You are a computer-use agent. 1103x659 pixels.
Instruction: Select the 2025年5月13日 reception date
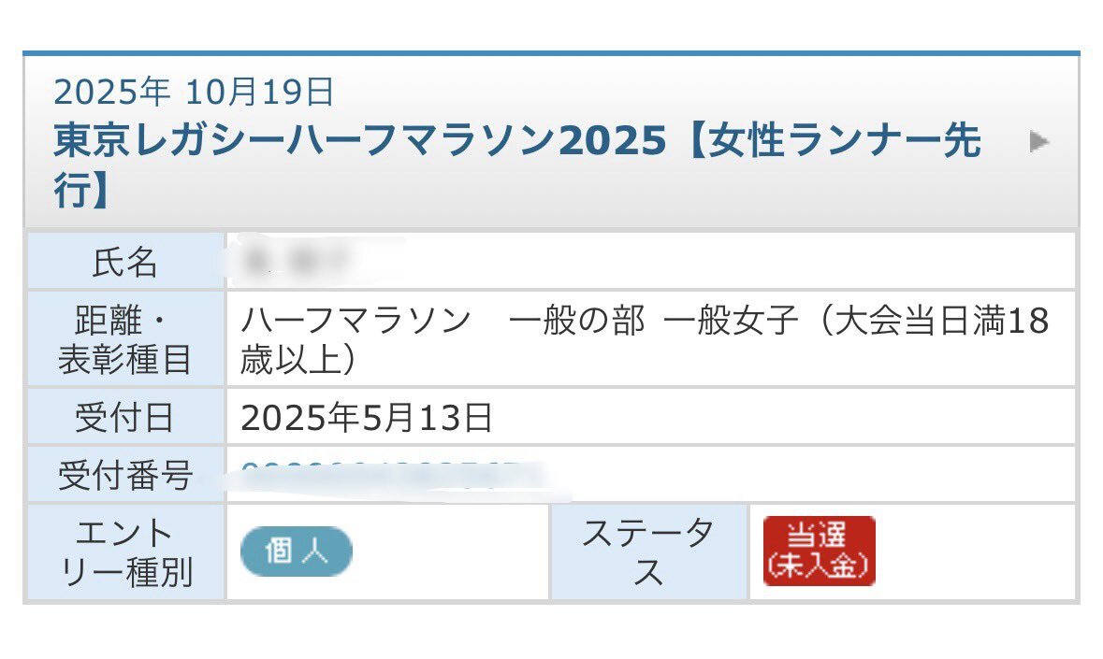point(367,417)
